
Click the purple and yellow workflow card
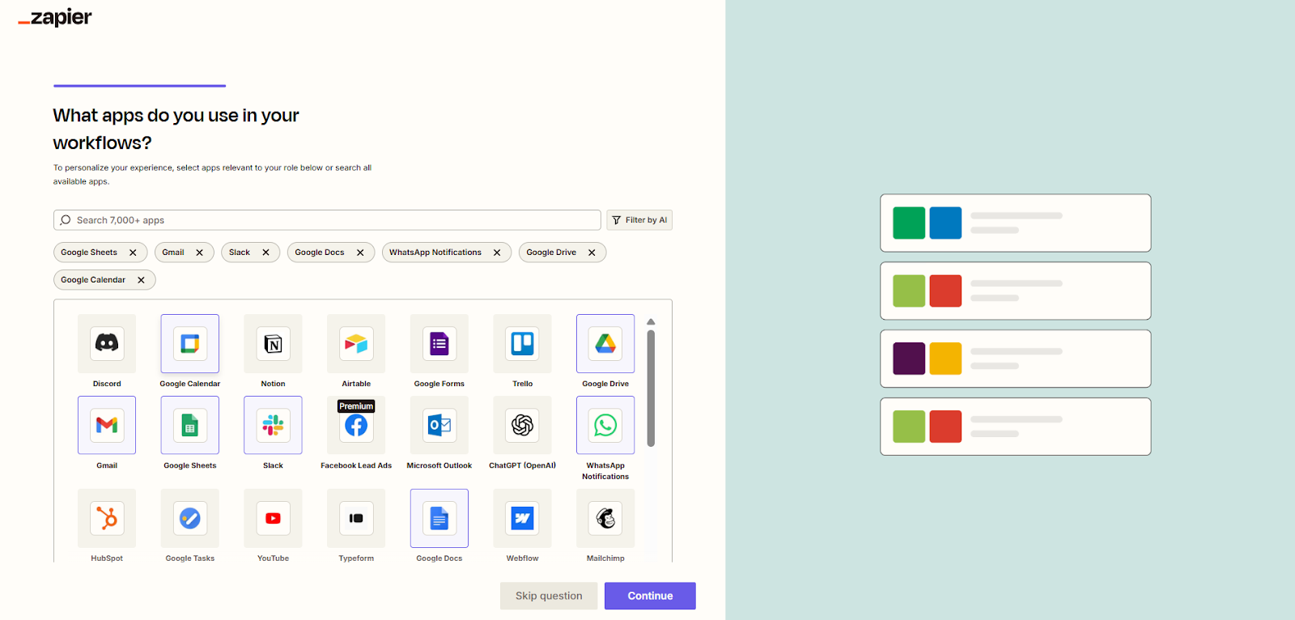(1016, 359)
